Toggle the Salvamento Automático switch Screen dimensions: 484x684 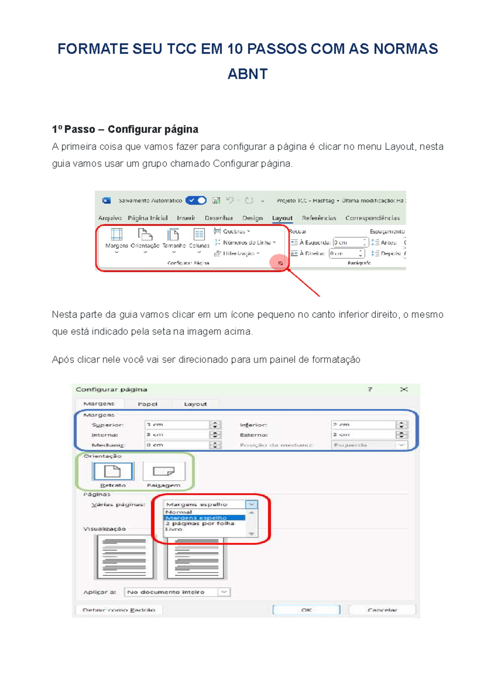[196, 200]
